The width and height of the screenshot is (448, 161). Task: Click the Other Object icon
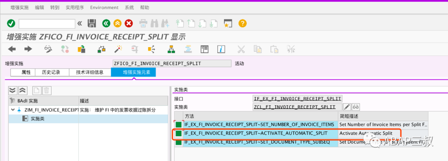coord(81,49)
